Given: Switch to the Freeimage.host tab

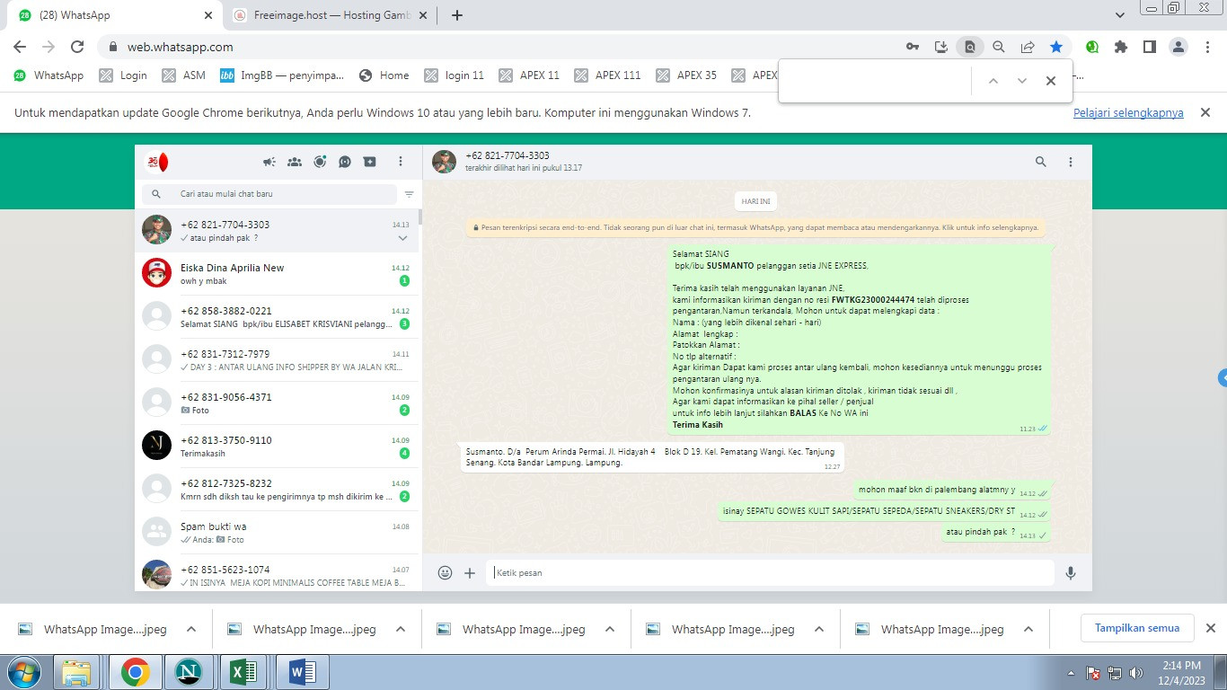Looking at the screenshot, I should point(328,15).
